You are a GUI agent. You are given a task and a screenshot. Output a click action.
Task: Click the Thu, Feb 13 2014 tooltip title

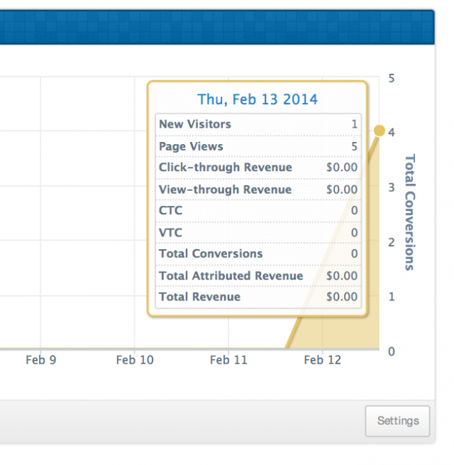tap(258, 99)
